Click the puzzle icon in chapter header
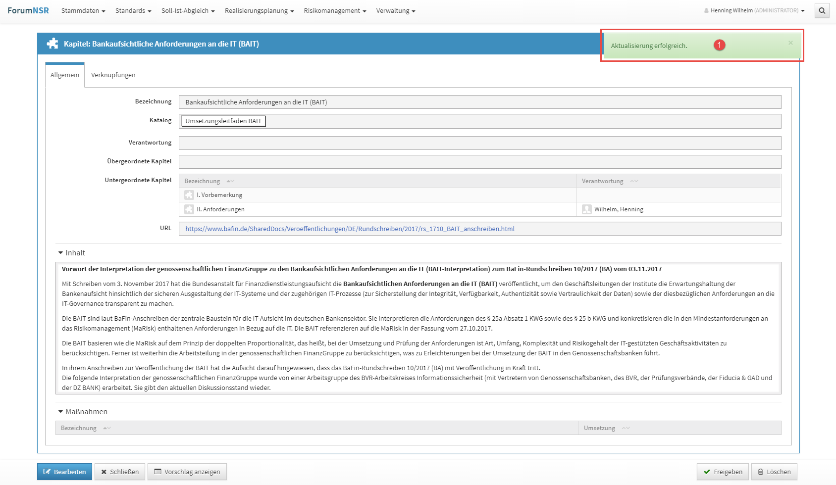The width and height of the screenshot is (836, 485). click(52, 44)
